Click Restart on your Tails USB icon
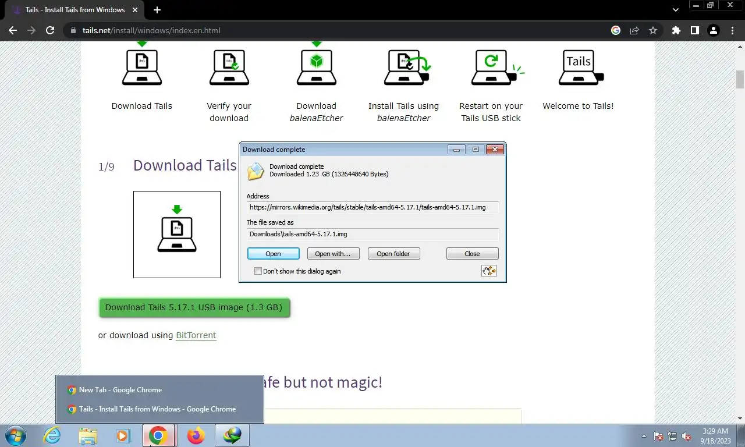745x447 pixels. pyautogui.click(x=498, y=68)
